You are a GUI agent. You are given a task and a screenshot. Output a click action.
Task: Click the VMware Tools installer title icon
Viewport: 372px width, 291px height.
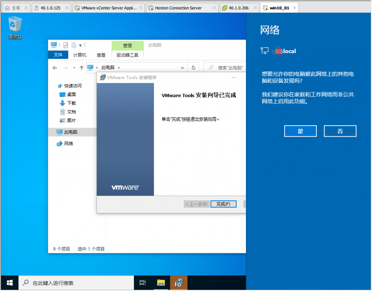coord(102,77)
